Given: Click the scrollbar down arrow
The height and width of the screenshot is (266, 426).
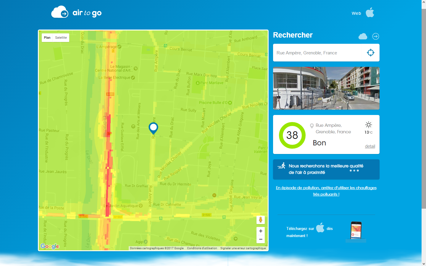Looking at the screenshot, I should 424,264.
